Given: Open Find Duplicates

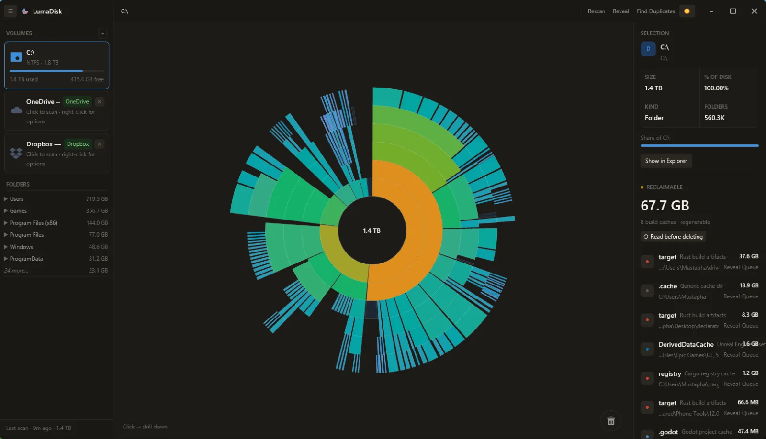Looking at the screenshot, I should pos(655,11).
